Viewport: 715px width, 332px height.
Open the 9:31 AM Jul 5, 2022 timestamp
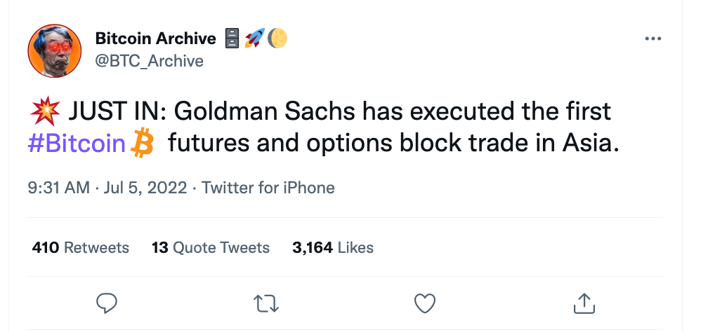(107, 188)
